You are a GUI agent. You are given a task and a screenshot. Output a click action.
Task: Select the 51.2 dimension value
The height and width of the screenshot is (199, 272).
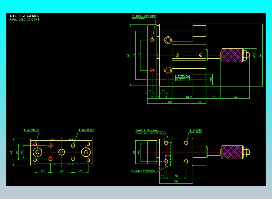click(x=189, y=97)
